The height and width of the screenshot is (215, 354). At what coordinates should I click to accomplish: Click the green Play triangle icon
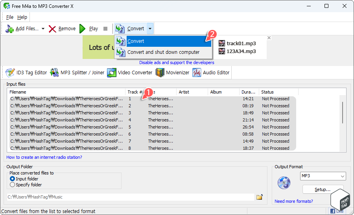point(83,29)
